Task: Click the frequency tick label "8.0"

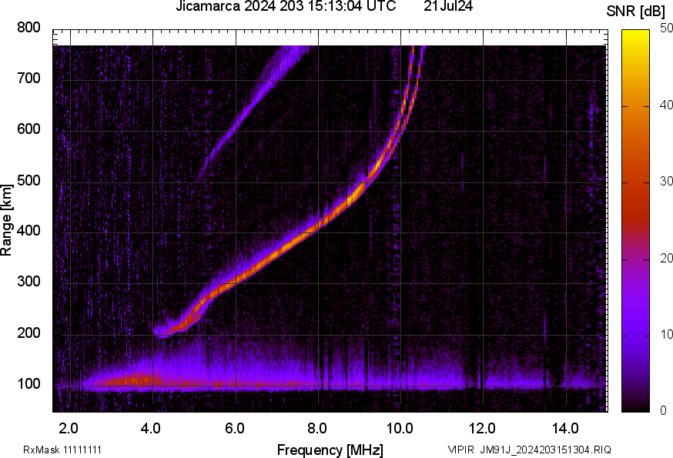Action: coord(316,429)
